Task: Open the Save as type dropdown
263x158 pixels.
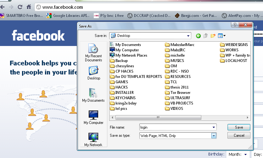Action: tap(214, 136)
